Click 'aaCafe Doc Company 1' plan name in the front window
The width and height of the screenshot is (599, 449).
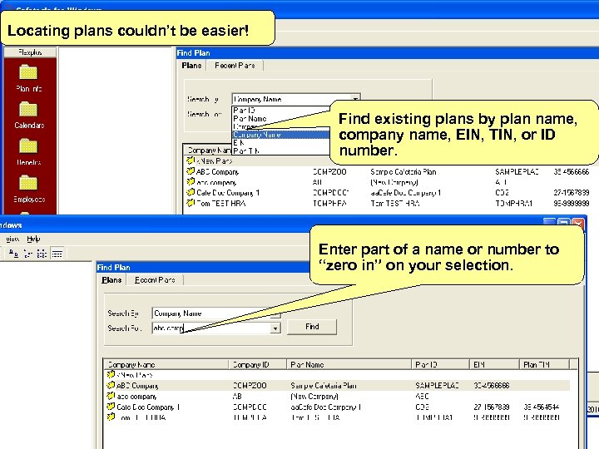point(326,407)
